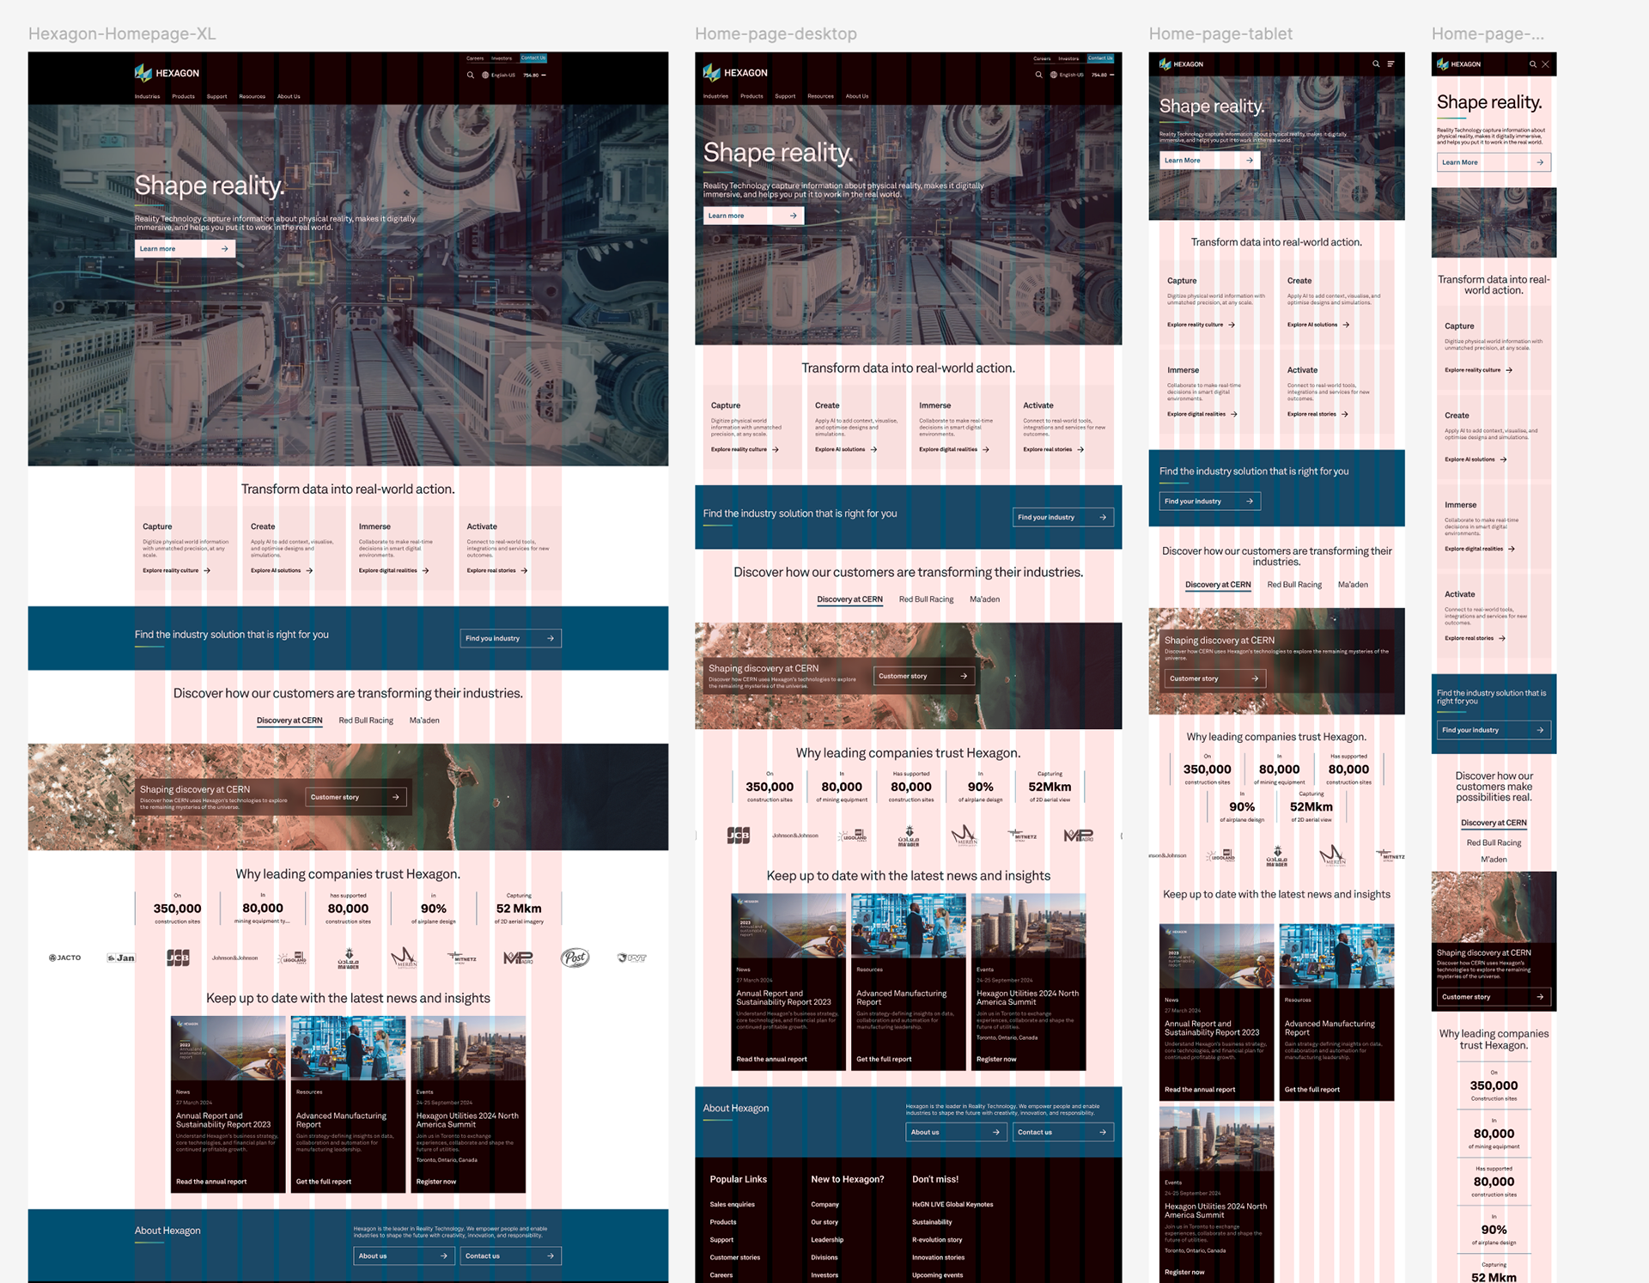Click HxGN LIVE Global Keynotes link in desktop footer
Image resolution: width=1649 pixels, height=1283 pixels.
point(952,1204)
